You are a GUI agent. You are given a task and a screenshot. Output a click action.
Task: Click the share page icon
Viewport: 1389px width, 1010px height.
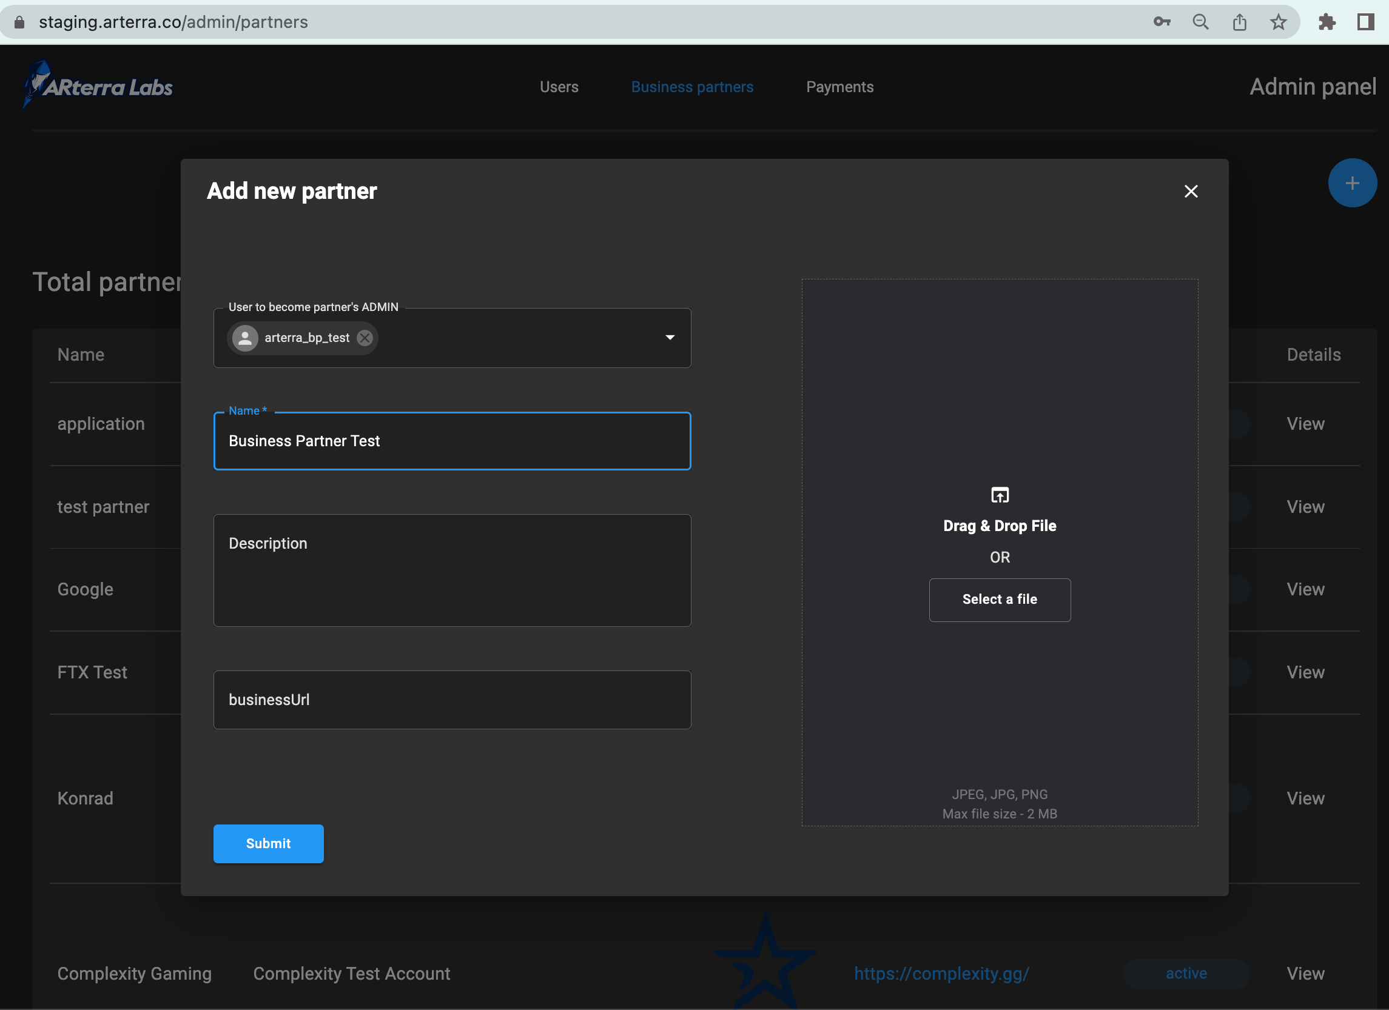(x=1240, y=22)
